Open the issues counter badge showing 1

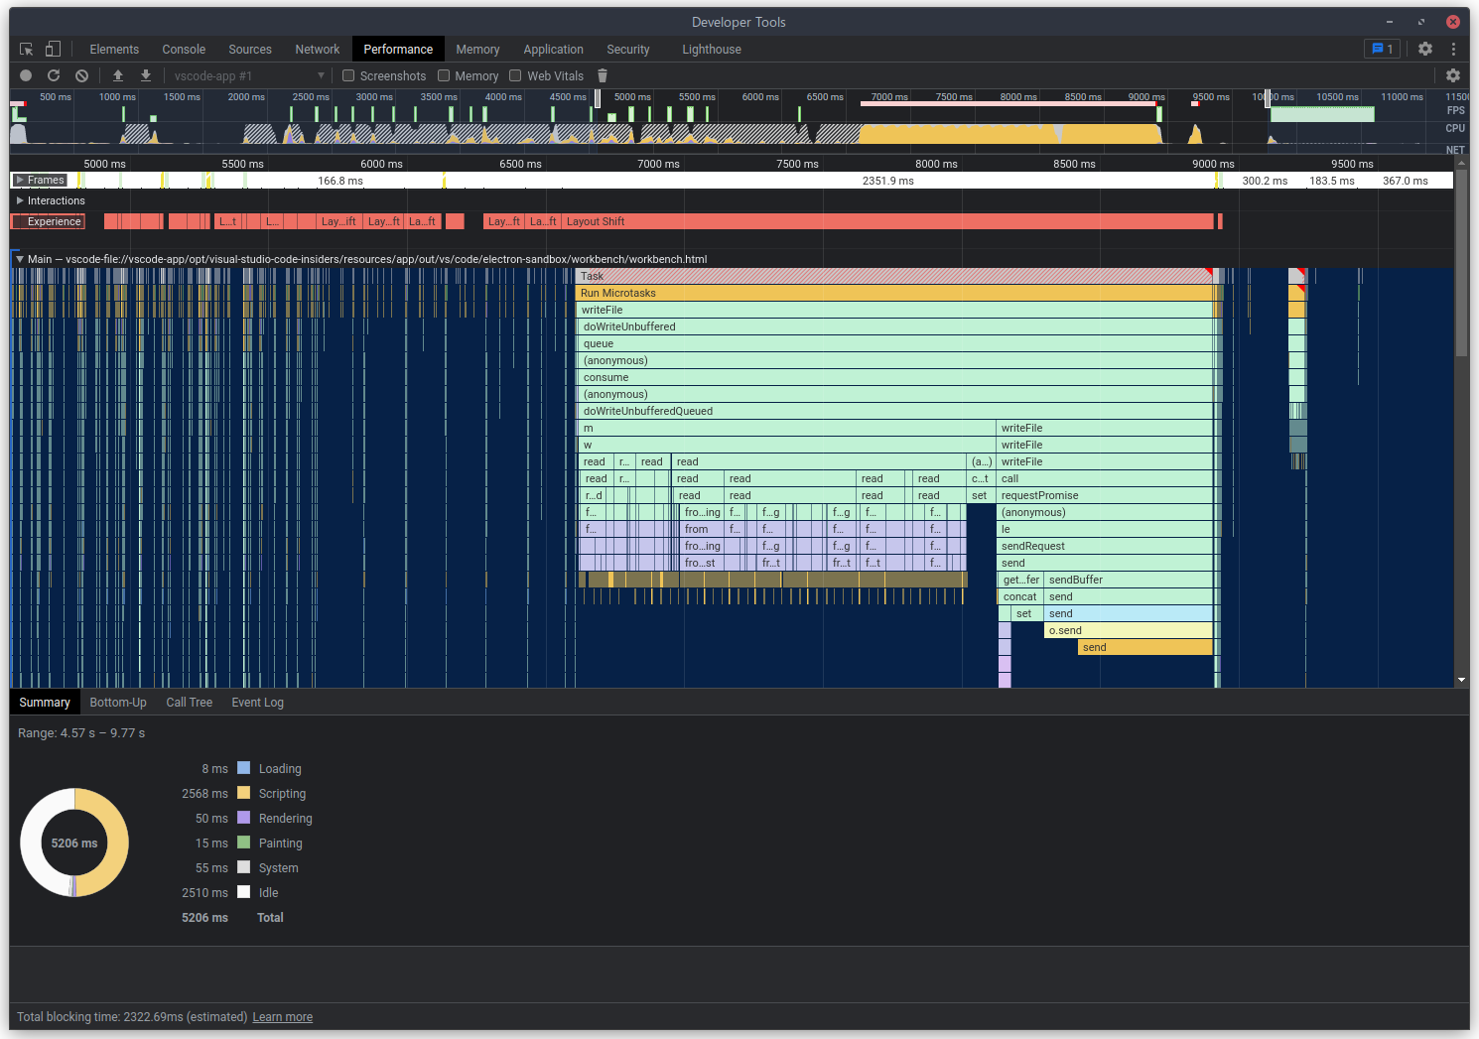click(x=1382, y=49)
